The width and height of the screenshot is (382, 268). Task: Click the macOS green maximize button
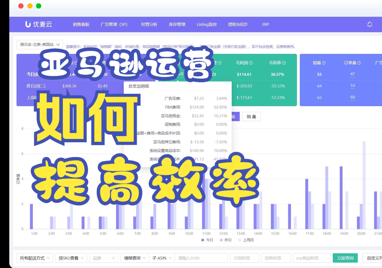(39, 6)
